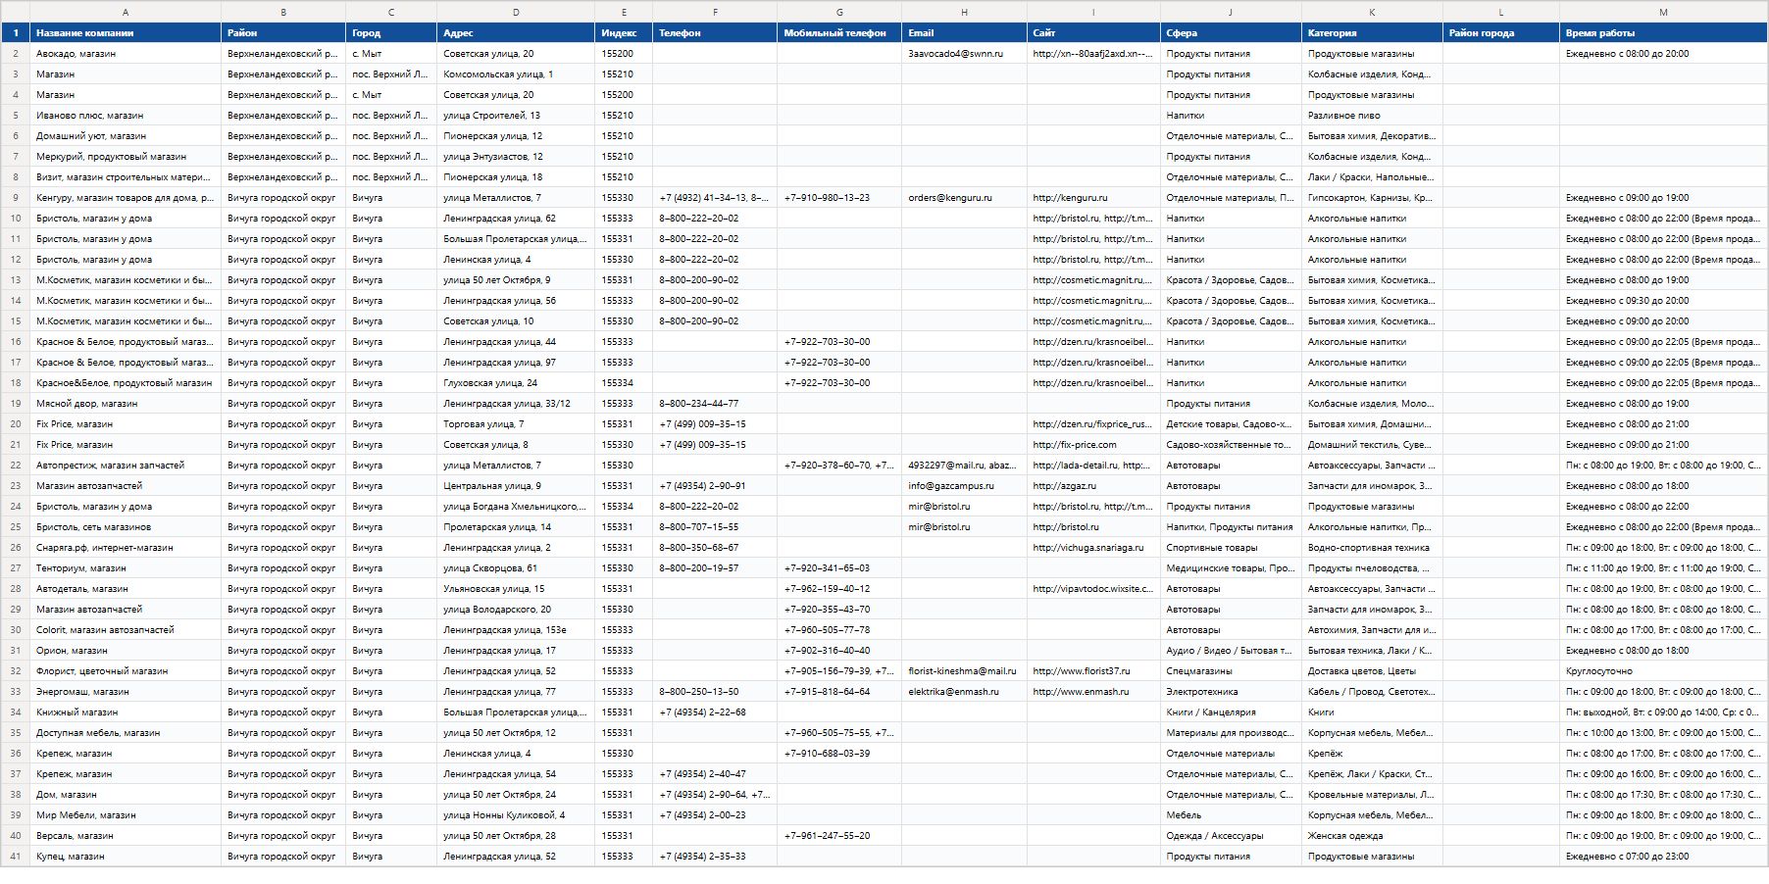Viewport: 1769px width, 884px height.
Task: Select the http://fix-price.com site cell
Action: coord(1093,445)
